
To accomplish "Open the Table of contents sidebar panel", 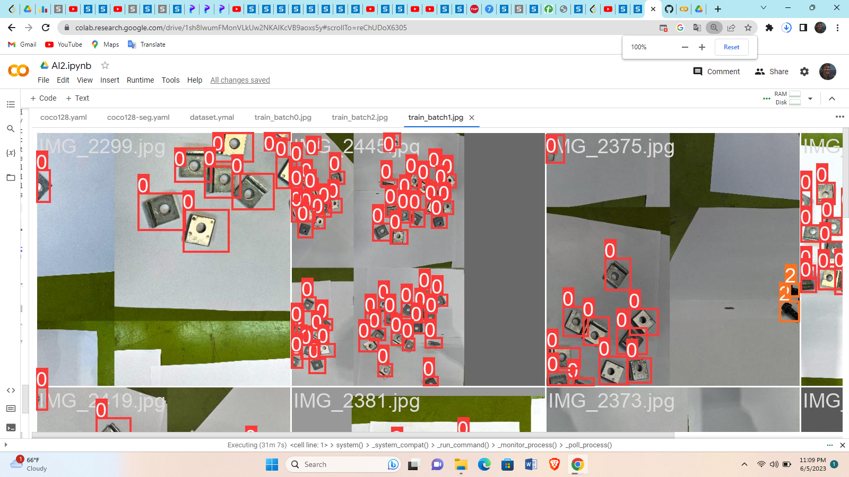I will pyautogui.click(x=11, y=104).
